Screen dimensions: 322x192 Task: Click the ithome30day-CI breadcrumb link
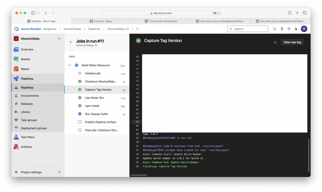pos(118,29)
